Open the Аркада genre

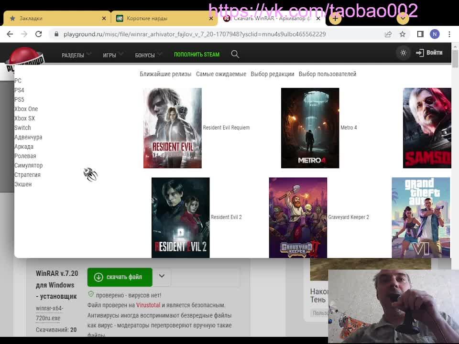click(24, 147)
